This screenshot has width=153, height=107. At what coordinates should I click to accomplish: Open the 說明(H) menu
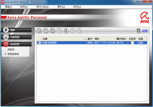(77, 7)
